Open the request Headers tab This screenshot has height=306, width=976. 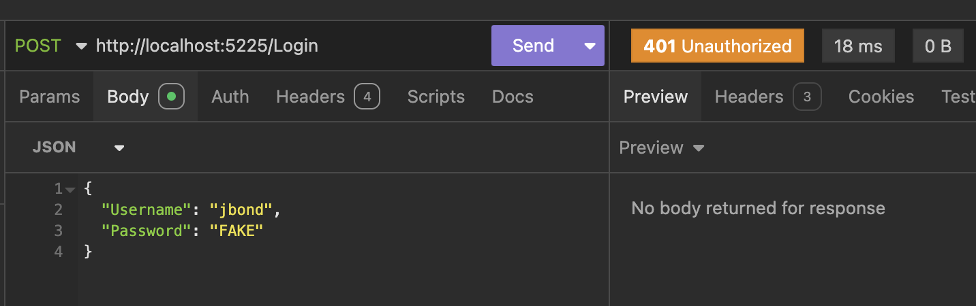(310, 97)
